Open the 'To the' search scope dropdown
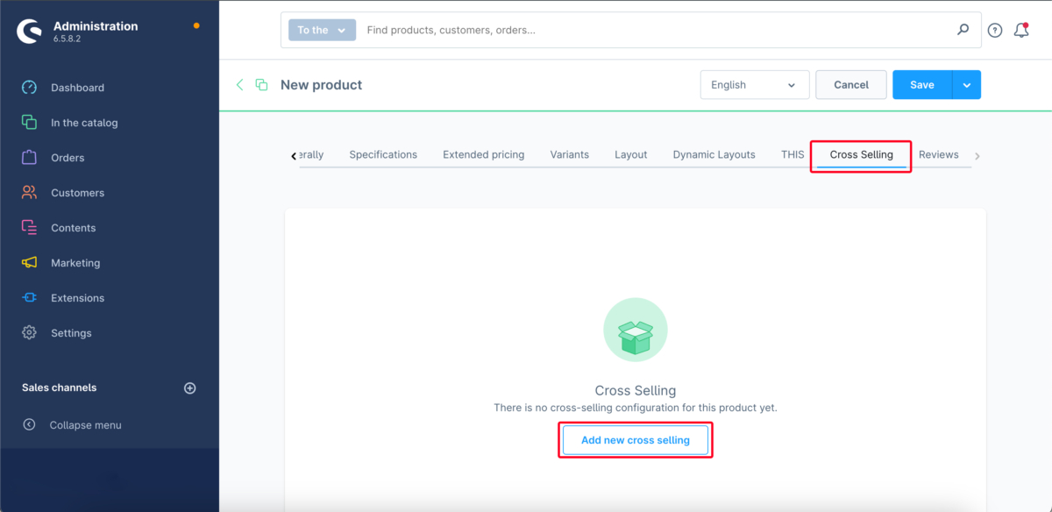The image size is (1052, 512). (323, 30)
